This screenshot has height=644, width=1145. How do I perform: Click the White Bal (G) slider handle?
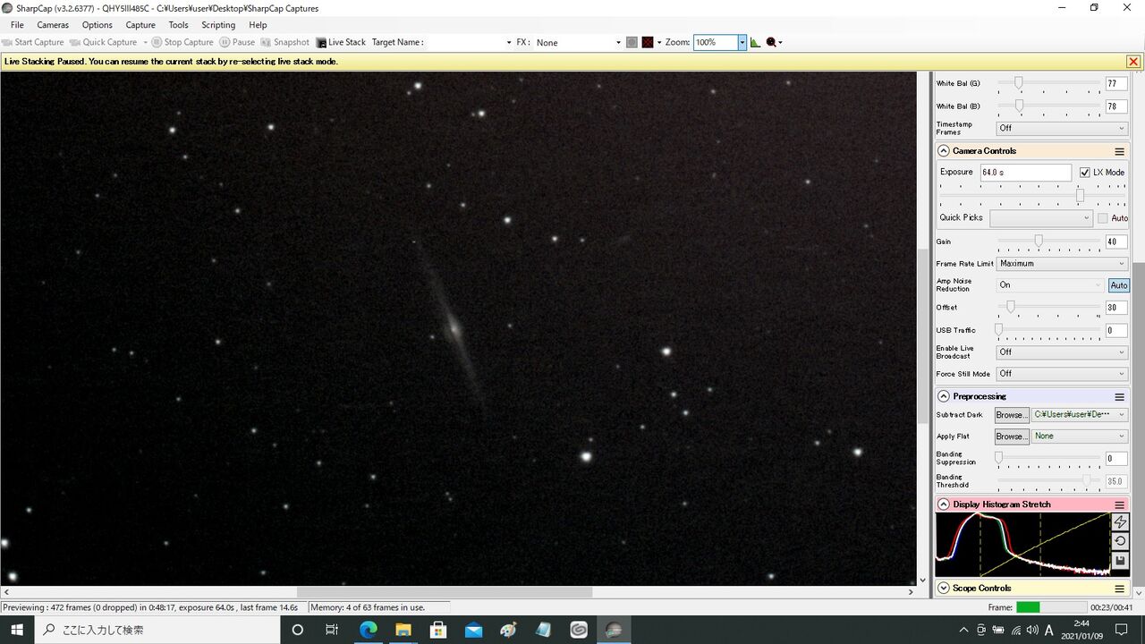pyautogui.click(x=1018, y=82)
